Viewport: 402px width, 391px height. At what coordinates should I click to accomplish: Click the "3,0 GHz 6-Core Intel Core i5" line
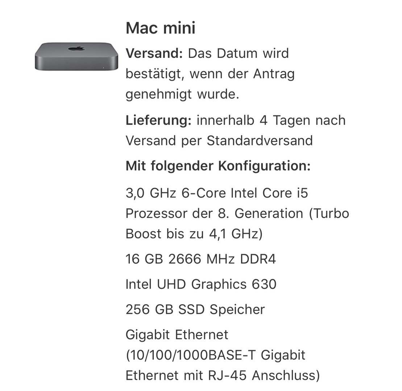click(216, 193)
